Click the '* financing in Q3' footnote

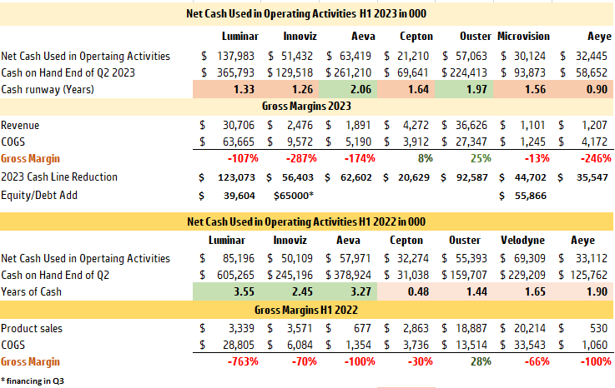tap(33, 381)
